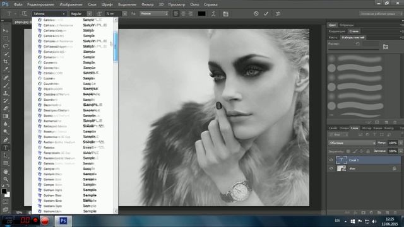The image size is (404, 227).
Task: Select the Brush tool
Action: [x=6, y=85]
